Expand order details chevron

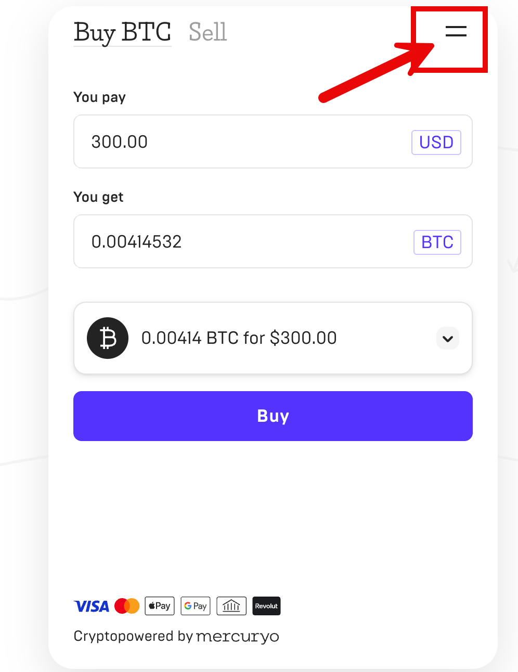[447, 339]
